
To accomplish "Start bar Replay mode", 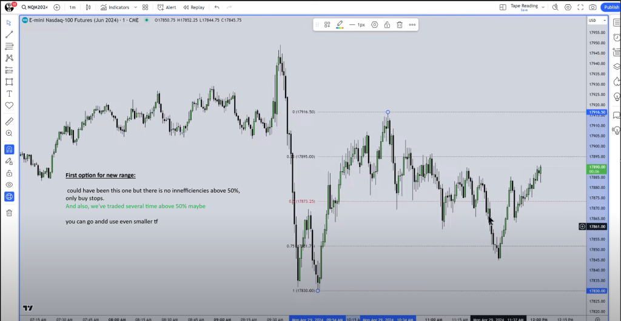I will tap(193, 7).
